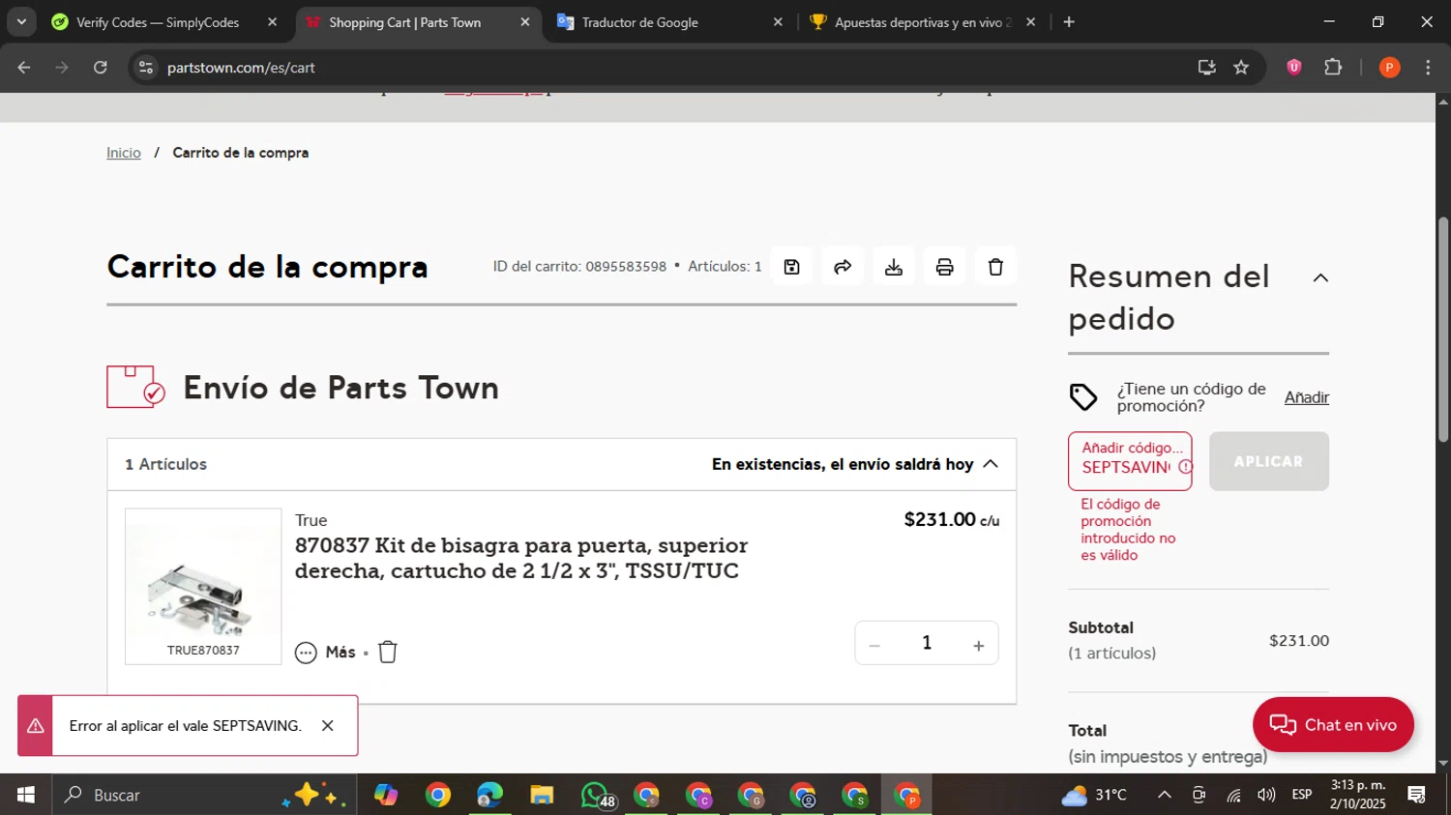Screen dimensions: 1451x815
Task: Go to Inicio breadcrumb link
Action: [x=124, y=153]
